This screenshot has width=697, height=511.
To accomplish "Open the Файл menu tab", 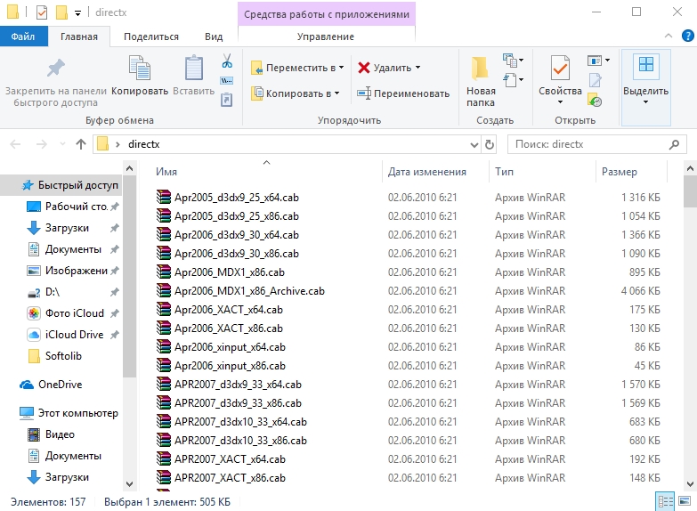I will (x=23, y=36).
